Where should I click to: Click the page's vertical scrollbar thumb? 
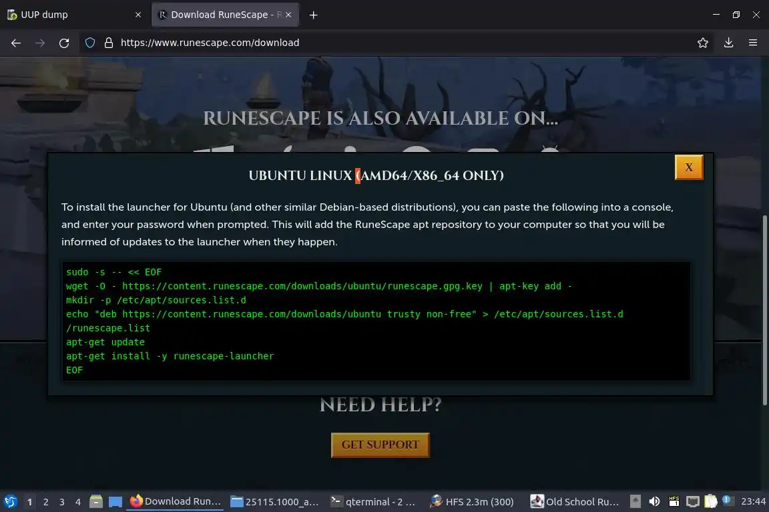tap(764, 310)
